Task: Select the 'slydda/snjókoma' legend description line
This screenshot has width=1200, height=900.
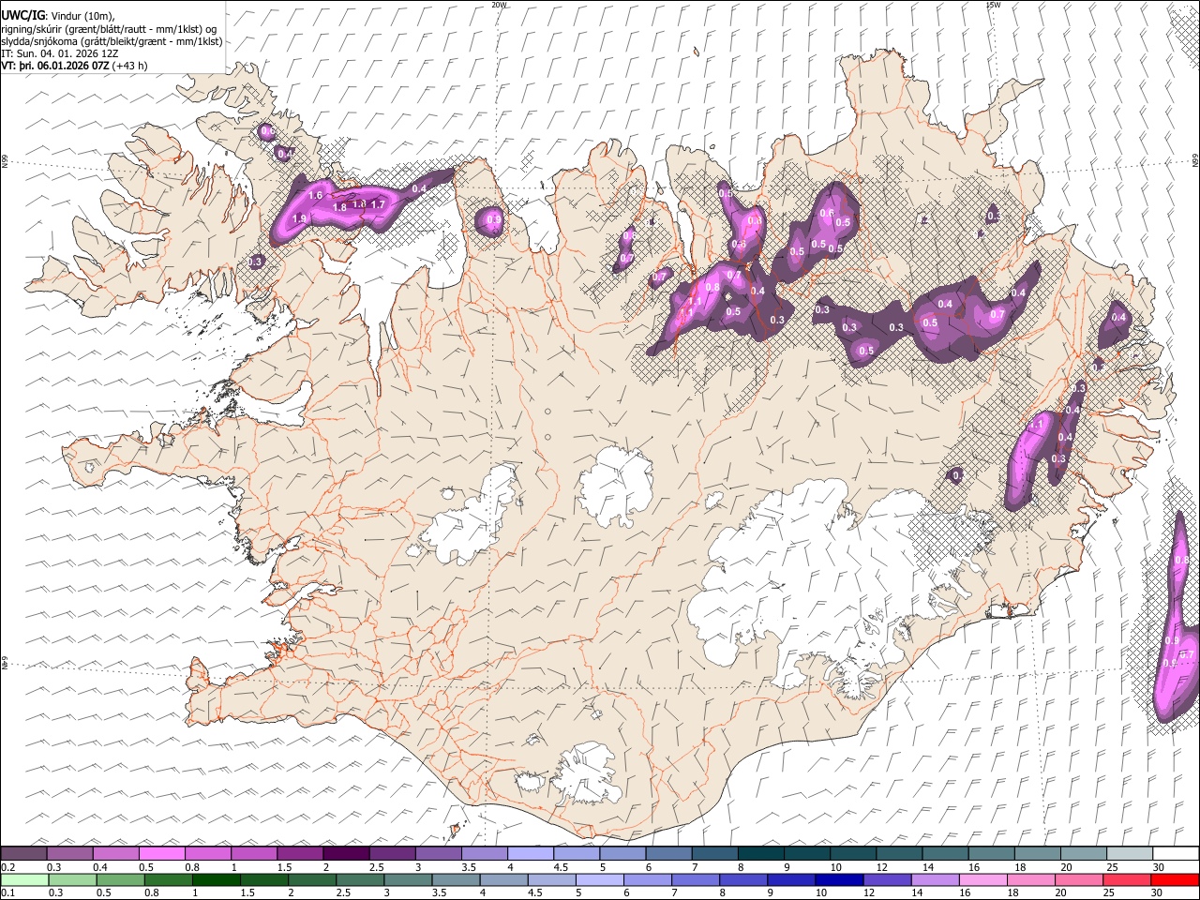Action: coord(112,41)
